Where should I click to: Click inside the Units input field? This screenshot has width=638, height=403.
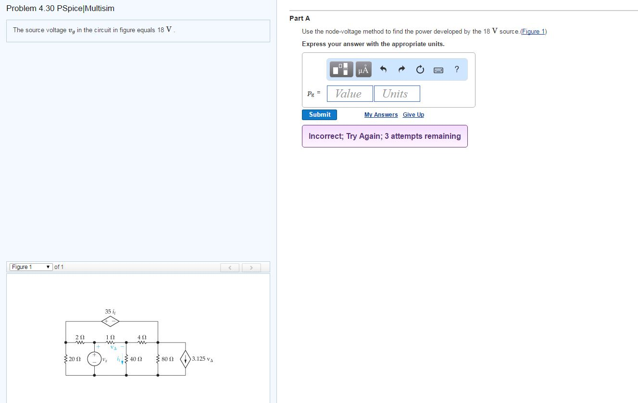click(x=397, y=93)
